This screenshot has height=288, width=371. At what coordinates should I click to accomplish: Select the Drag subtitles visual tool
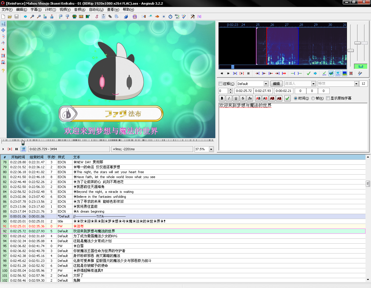(3, 30)
